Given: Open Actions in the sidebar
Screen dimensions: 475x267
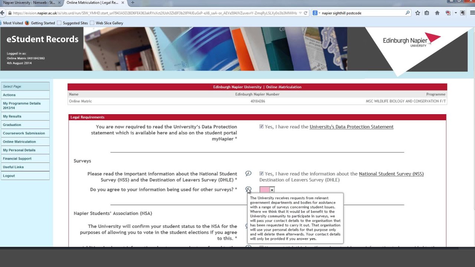Looking at the screenshot, I should point(25,95).
